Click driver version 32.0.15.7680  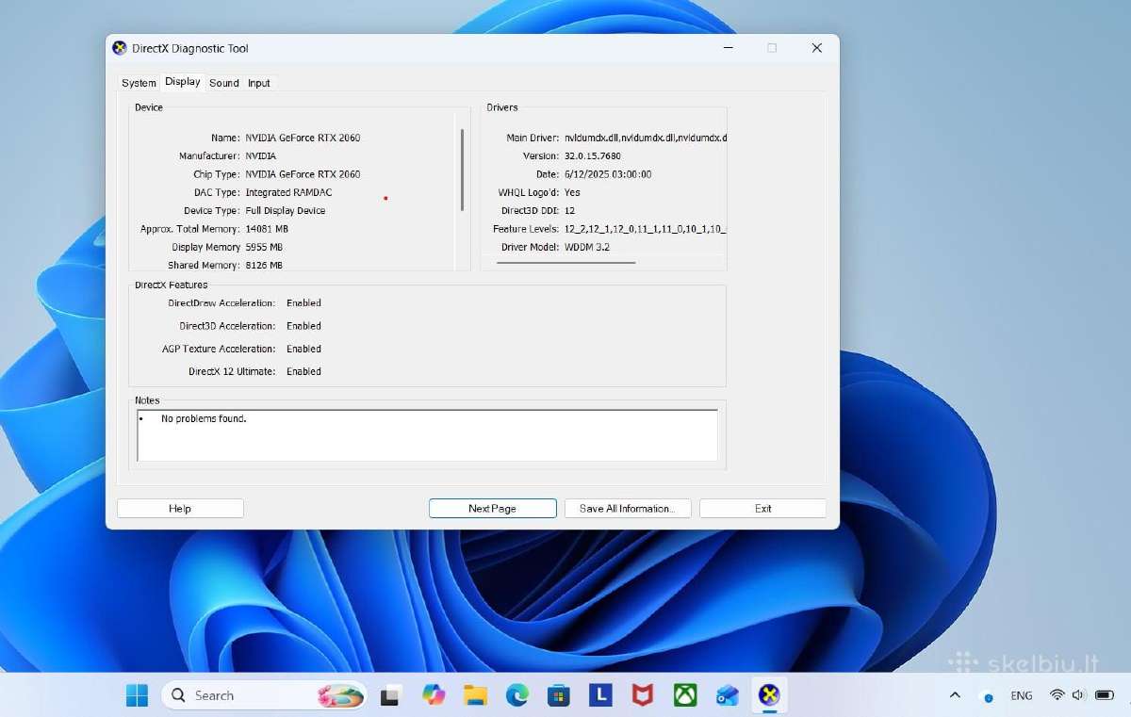point(593,155)
